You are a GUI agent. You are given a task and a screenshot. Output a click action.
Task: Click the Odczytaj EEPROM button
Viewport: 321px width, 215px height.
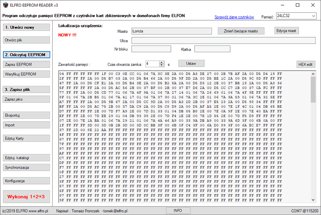26,55
